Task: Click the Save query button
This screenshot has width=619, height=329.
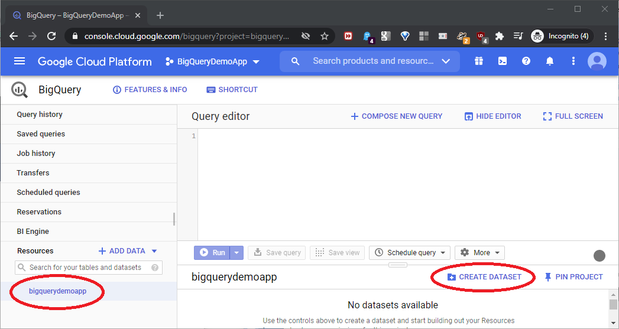Action: click(x=277, y=253)
